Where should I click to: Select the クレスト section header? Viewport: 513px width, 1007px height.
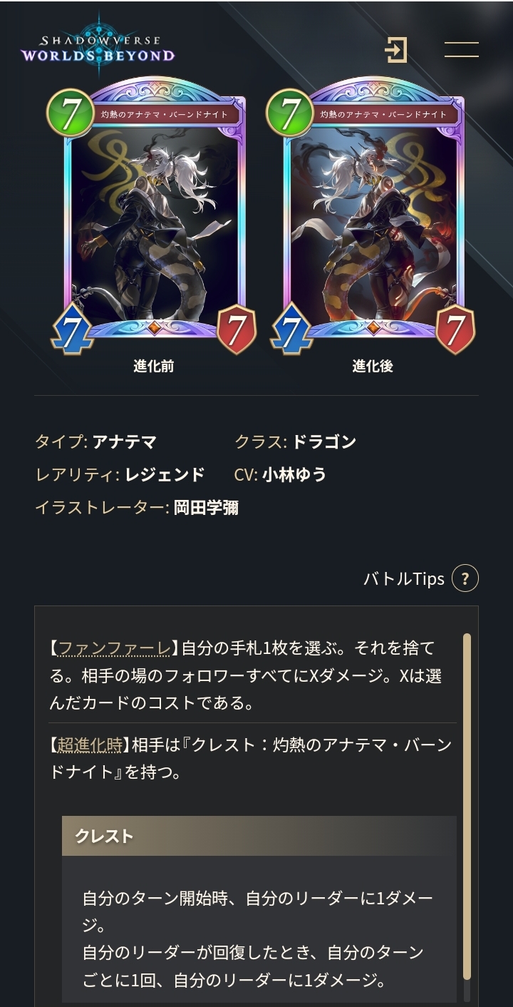[259, 836]
